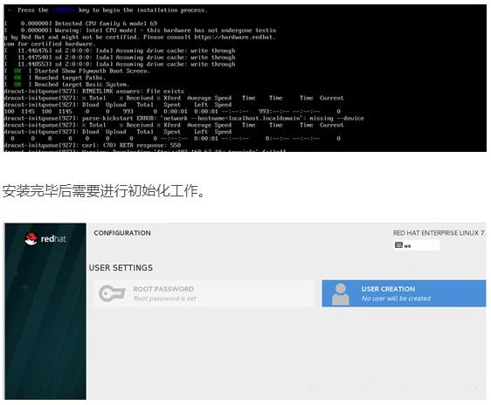Click the Red Hat logo
The width and height of the screenshot is (491, 405).
click(x=45, y=239)
